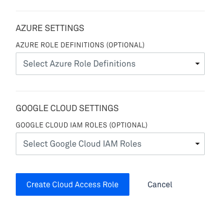
Task: Open the Select Google Cloud IAM Roles dropdown
Action: pyautogui.click(x=110, y=144)
